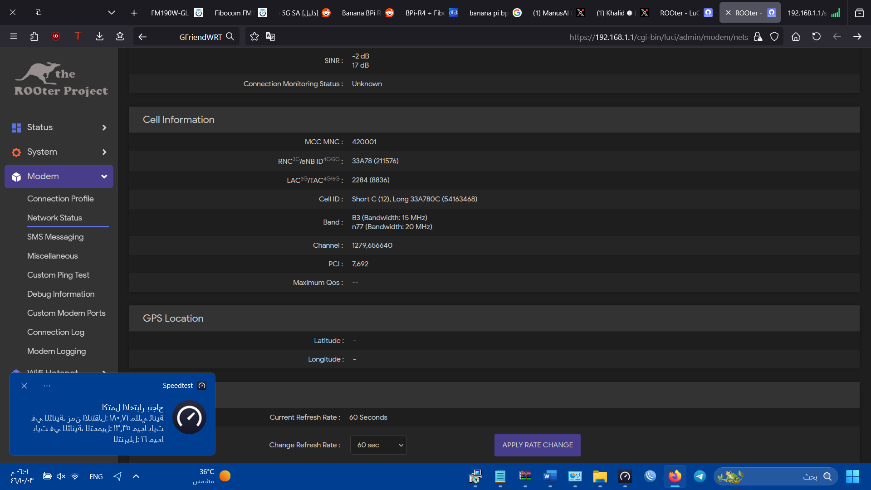Open Microsoft Word from the taskbar
This screenshot has width=871, height=490.
coord(550,476)
